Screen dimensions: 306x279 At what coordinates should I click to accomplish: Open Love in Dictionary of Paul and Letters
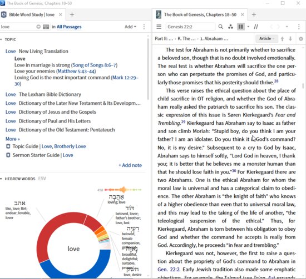[x=11, y=121]
